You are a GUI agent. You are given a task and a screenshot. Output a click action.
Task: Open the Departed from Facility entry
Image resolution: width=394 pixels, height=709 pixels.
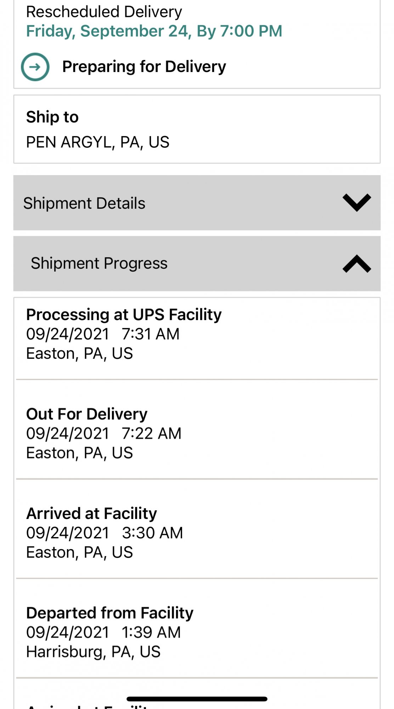(x=110, y=613)
